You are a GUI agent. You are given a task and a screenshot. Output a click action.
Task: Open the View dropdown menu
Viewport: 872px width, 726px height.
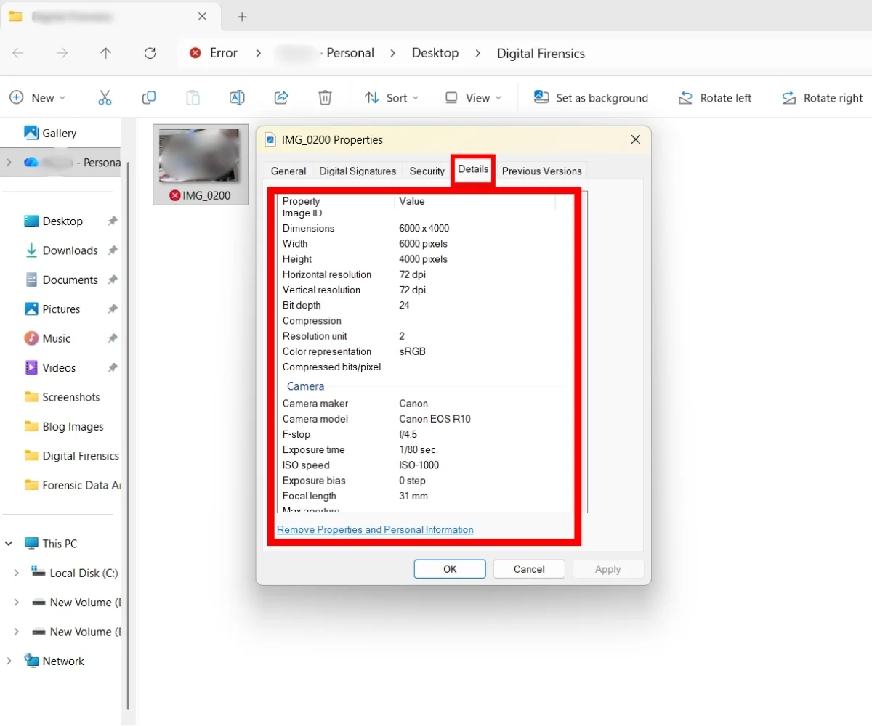click(x=473, y=97)
